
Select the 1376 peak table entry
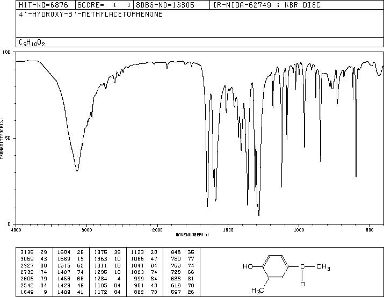[x=107, y=252]
